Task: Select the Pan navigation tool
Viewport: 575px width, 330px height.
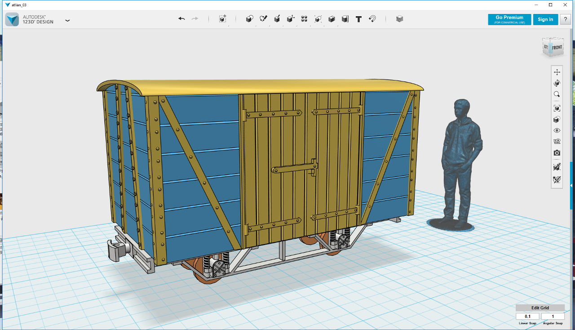Action: click(557, 72)
